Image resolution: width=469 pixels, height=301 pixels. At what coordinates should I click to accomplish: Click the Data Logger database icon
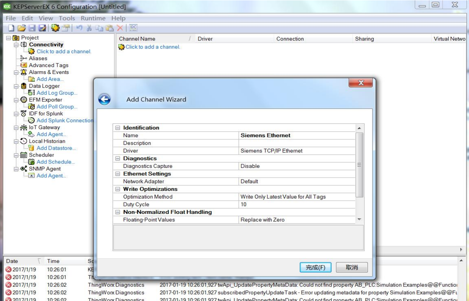point(24,86)
